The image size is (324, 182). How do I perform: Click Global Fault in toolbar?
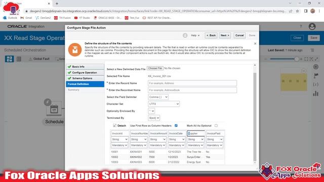39,59
